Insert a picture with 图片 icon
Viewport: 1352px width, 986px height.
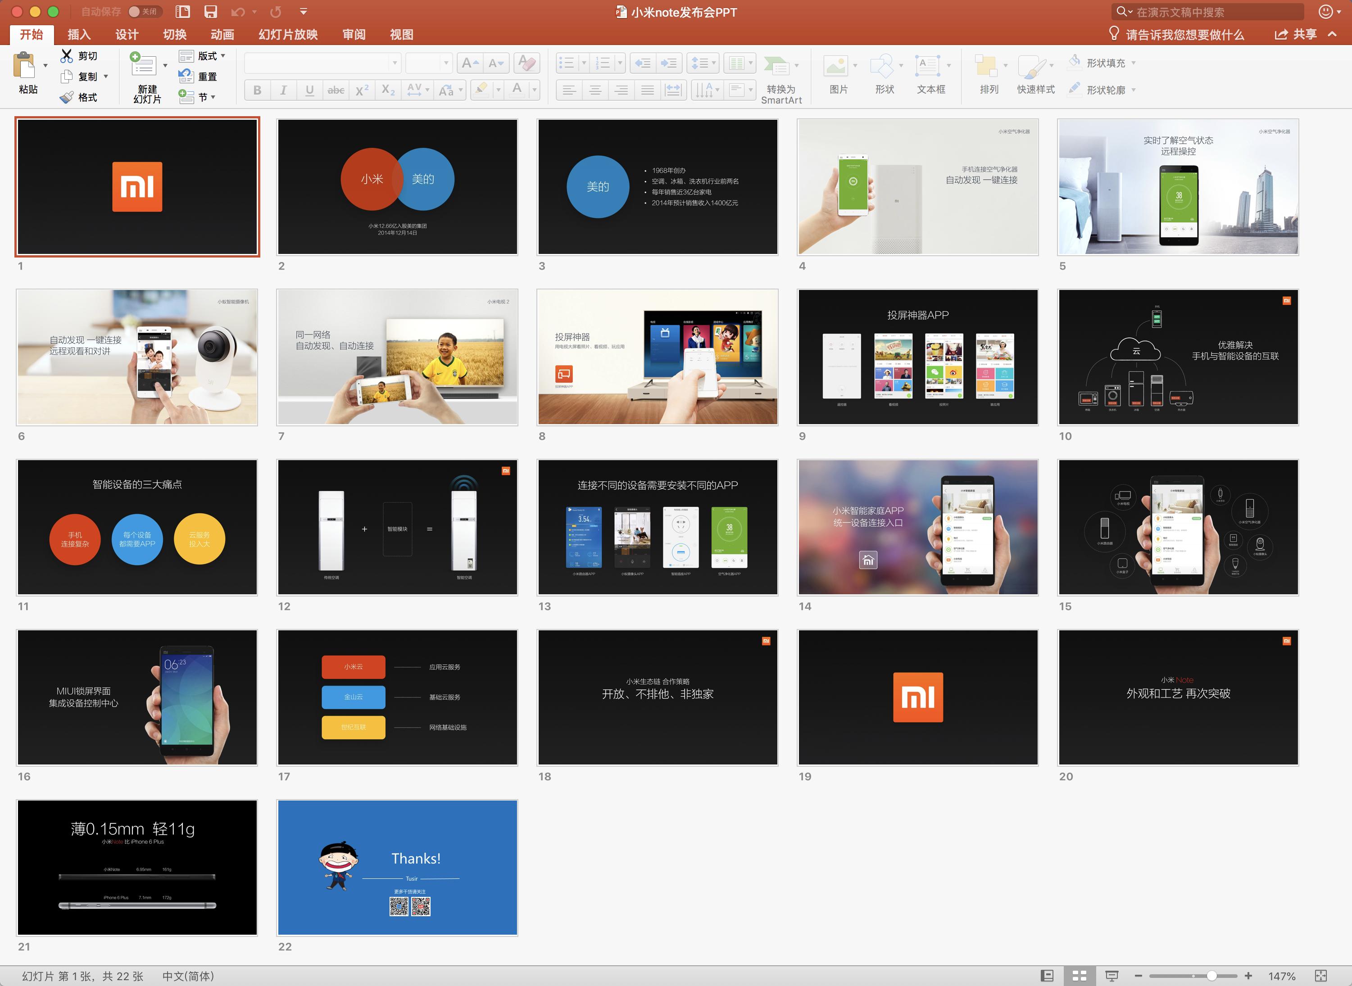coord(836,66)
